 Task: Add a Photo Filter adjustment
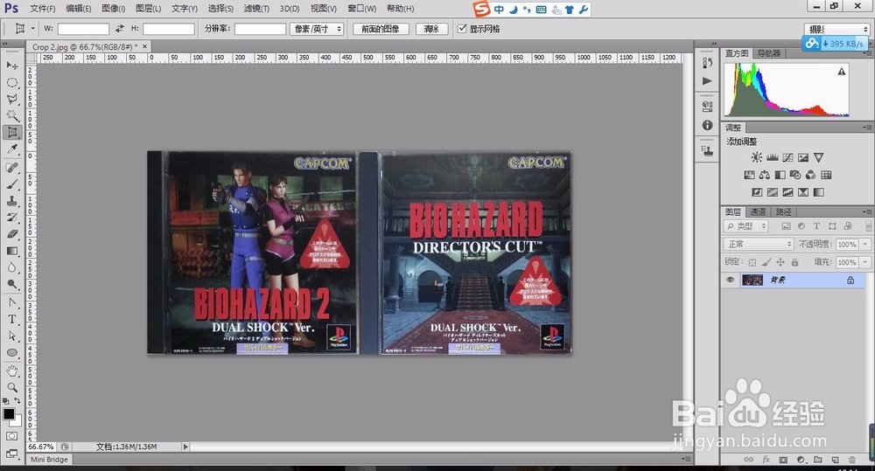point(795,175)
